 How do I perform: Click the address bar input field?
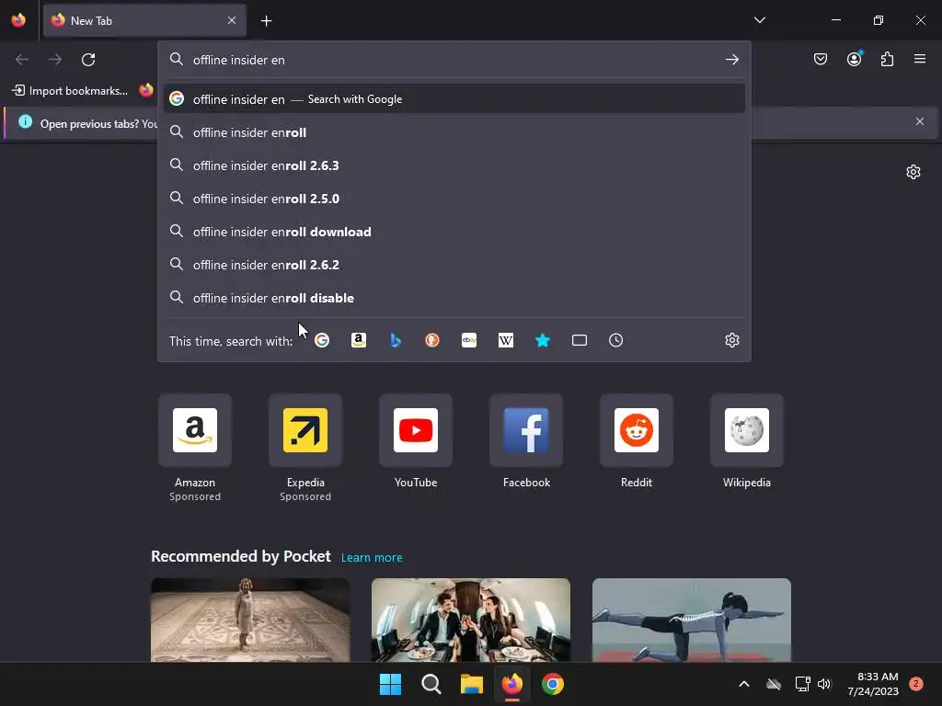pos(454,60)
